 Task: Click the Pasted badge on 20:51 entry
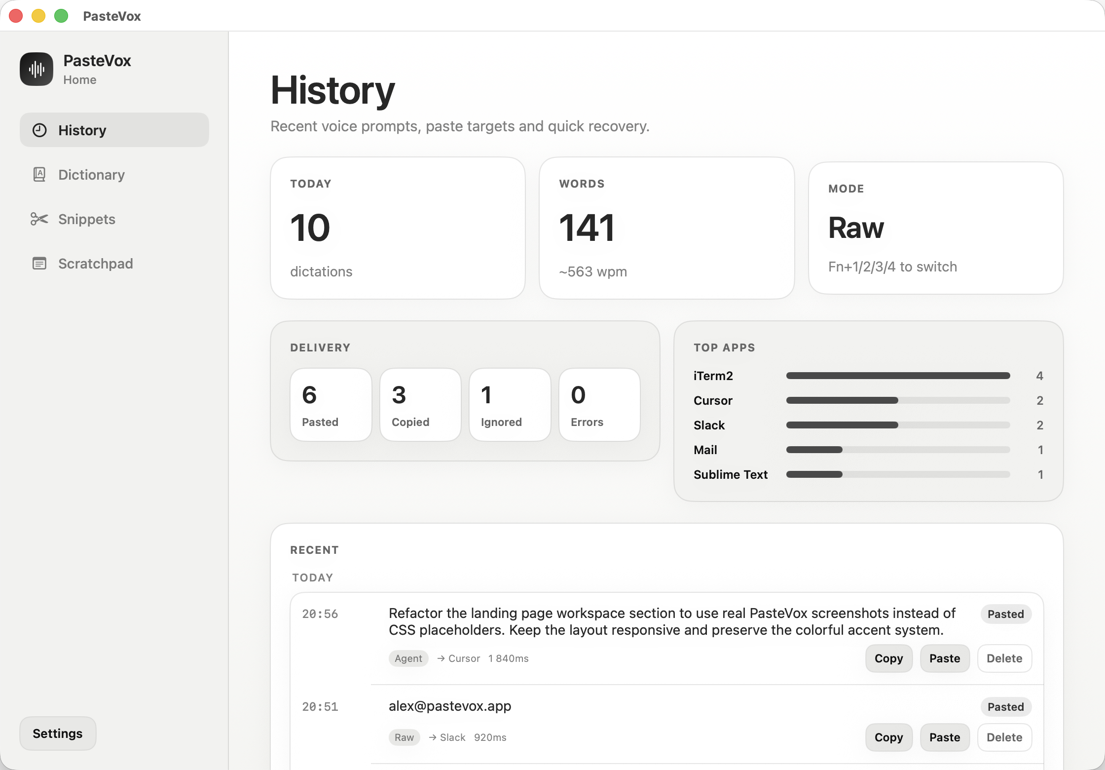[x=1006, y=707]
